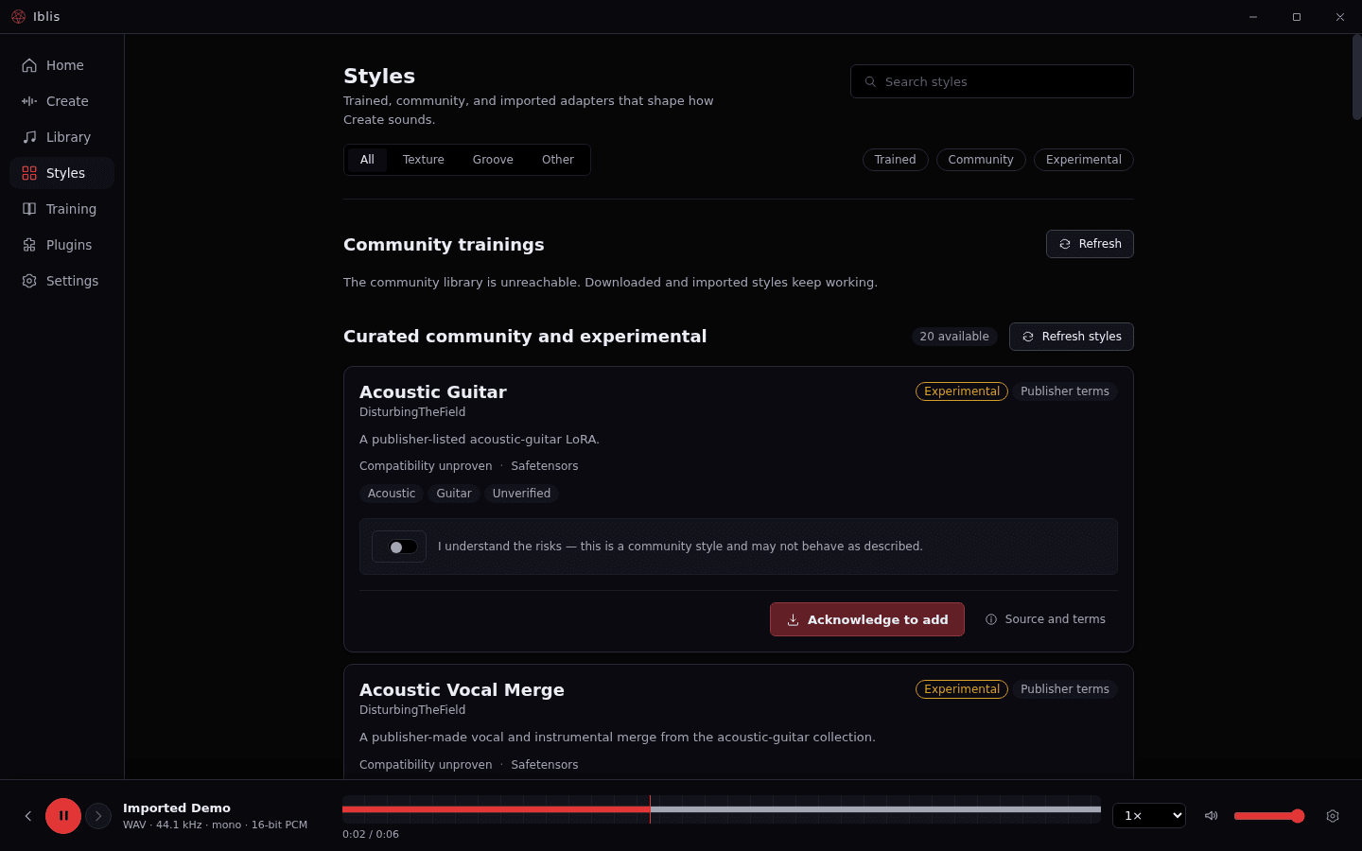This screenshot has width=1362, height=851.
Task: Skip to the previous track
Action: pos(28,816)
